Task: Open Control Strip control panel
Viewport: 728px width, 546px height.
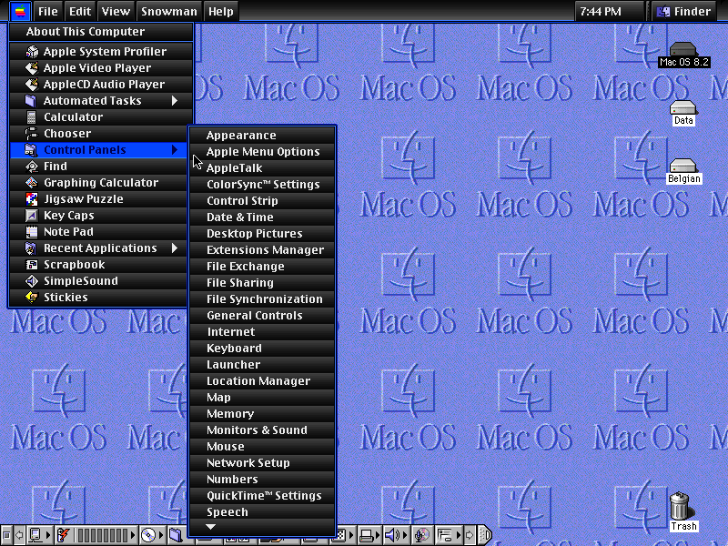Action: coord(262,200)
